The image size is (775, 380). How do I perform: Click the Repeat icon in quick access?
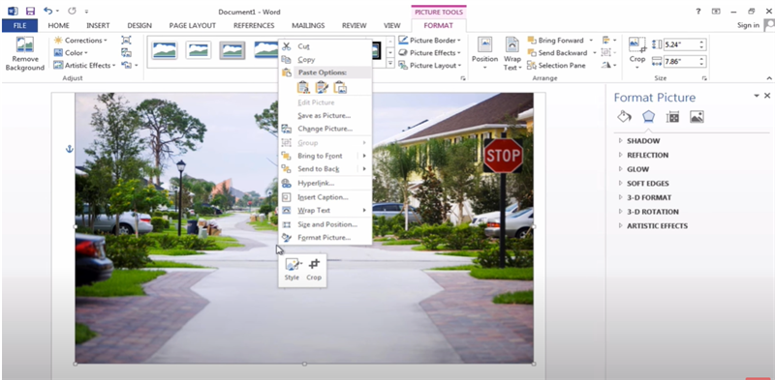coord(72,11)
